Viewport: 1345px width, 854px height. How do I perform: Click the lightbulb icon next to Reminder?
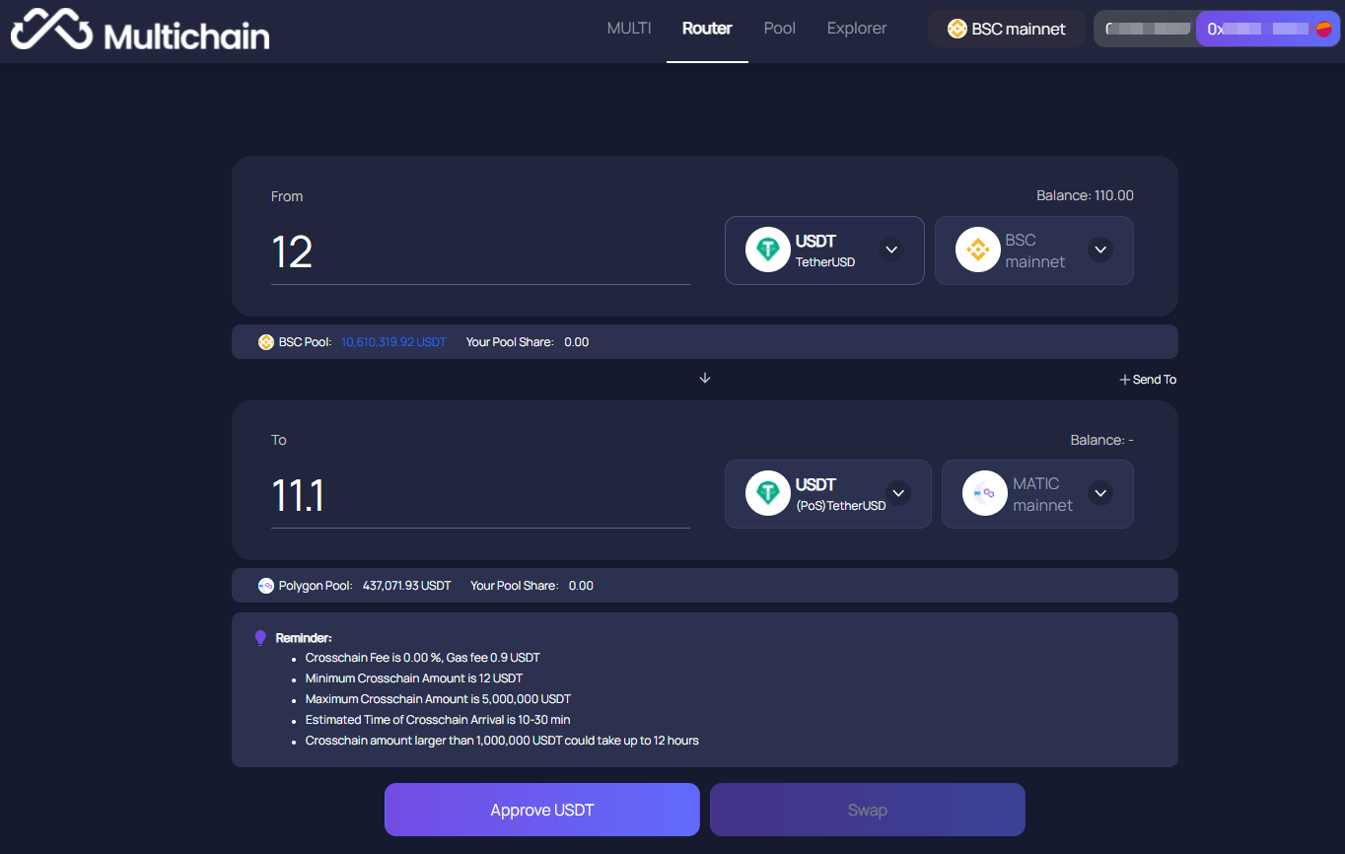[259, 637]
